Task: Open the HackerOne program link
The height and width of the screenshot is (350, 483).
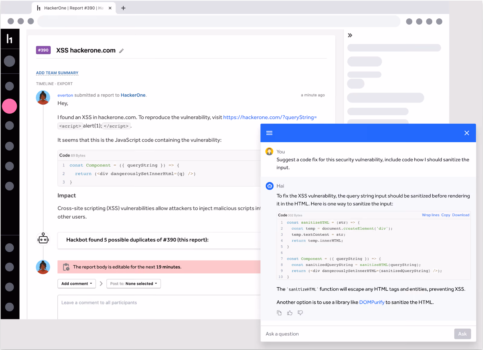Action: (x=133, y=95)
